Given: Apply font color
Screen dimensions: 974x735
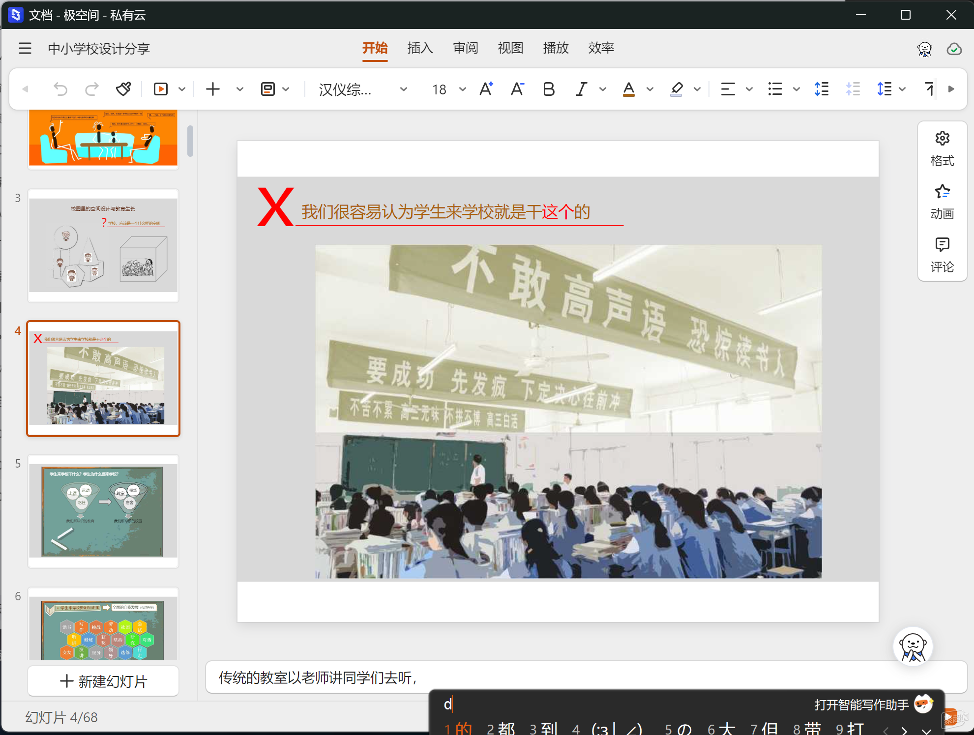Looking at the screenshot, I should (x=629, y=89).
